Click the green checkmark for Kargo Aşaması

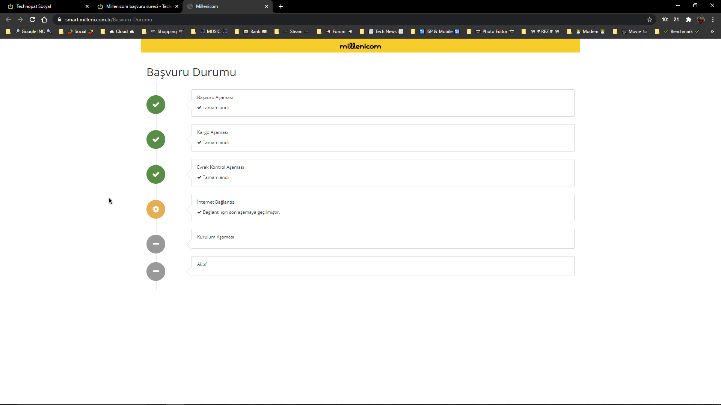[x=156, y=139]
